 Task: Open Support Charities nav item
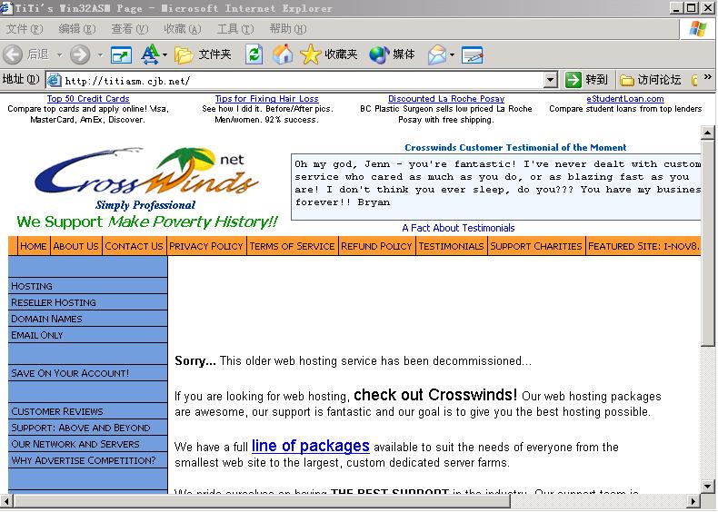(x=535, y=246)
